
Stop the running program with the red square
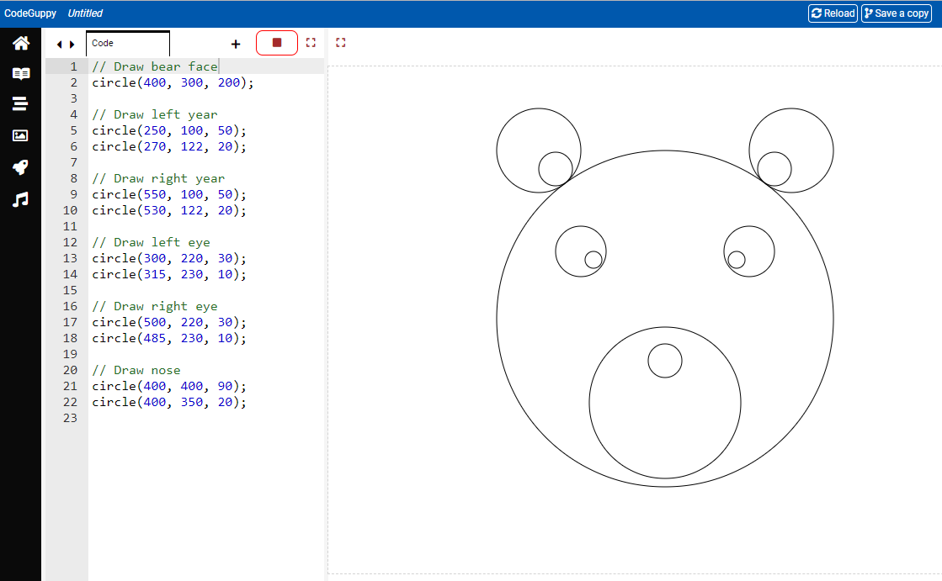coord(277,43)
